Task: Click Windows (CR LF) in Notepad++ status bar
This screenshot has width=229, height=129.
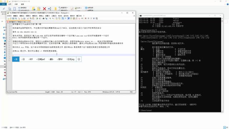Action: tap(108, 92)
